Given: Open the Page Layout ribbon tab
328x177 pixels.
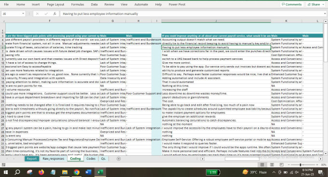Looking at the screenshot, I should [55, 4].
